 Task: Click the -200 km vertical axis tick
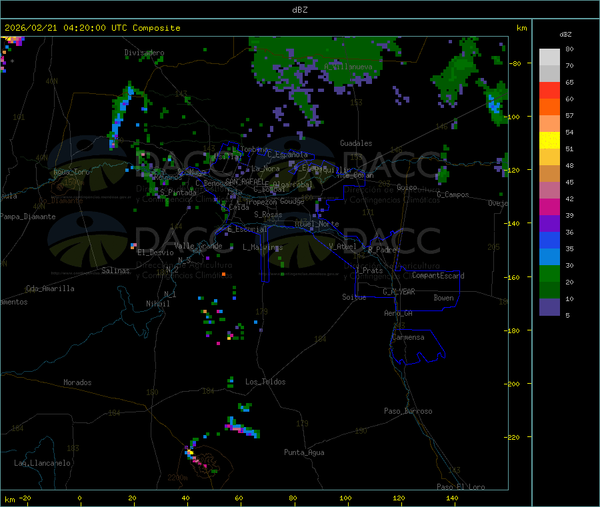[511, 384]
